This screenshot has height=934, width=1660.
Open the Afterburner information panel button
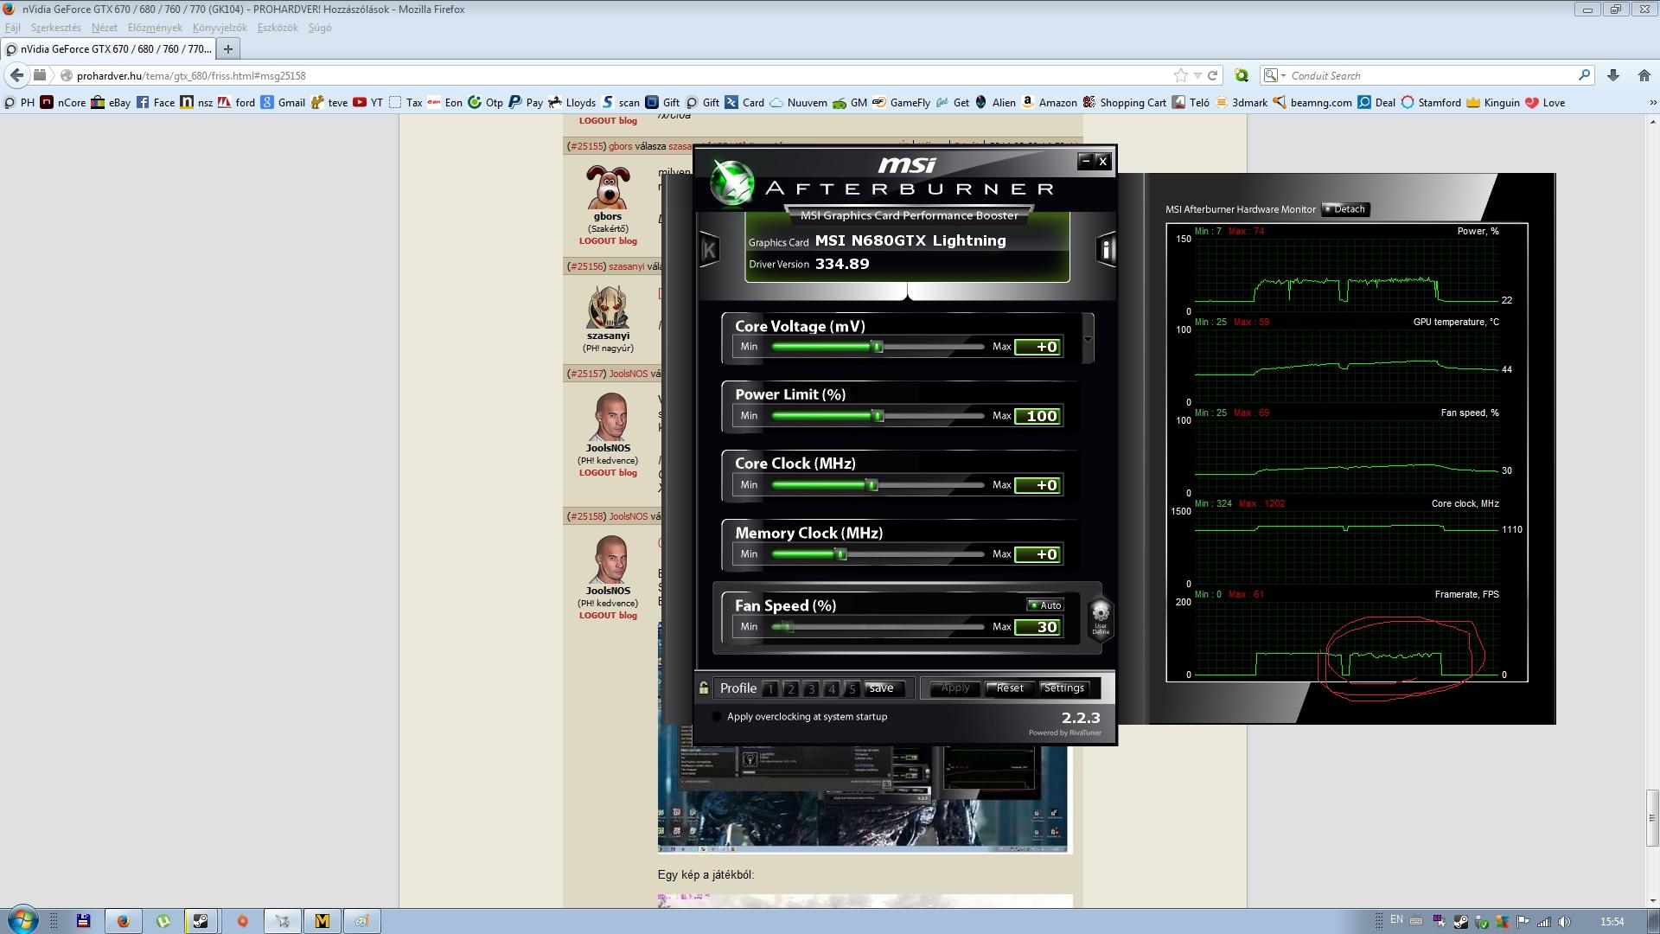[1106, 250]
